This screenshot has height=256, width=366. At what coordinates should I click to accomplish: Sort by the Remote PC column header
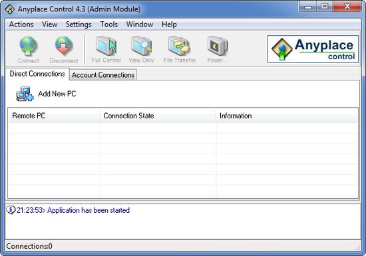pos(54,116)
